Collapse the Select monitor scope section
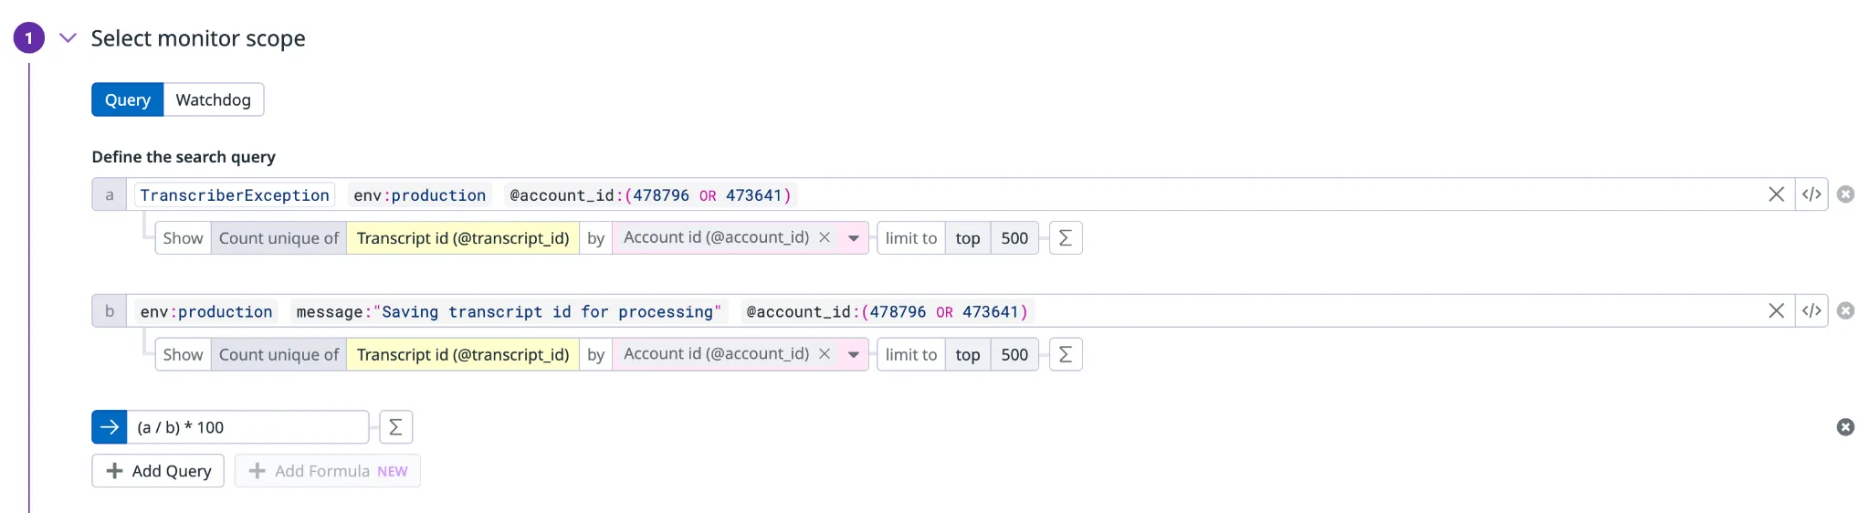This screenshot has height=513, width=1870. [68, 38]
